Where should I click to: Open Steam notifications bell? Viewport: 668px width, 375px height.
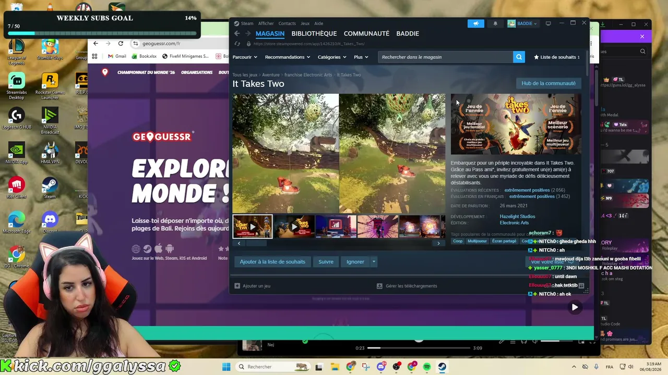tap(495, 23)
